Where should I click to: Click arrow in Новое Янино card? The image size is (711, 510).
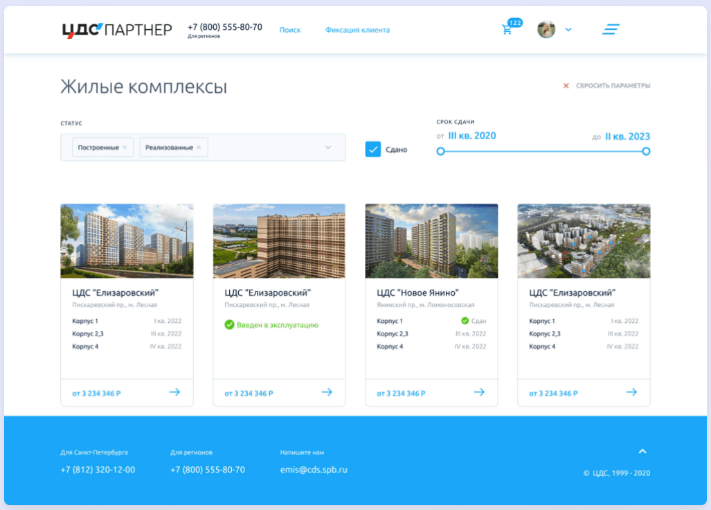[479, 392]
